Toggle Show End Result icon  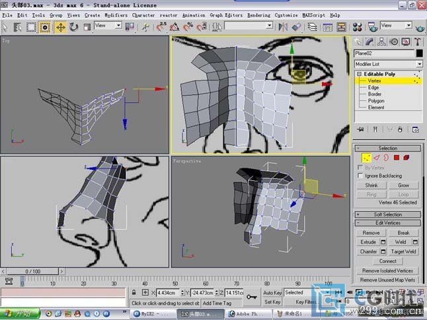pos(375,129)
